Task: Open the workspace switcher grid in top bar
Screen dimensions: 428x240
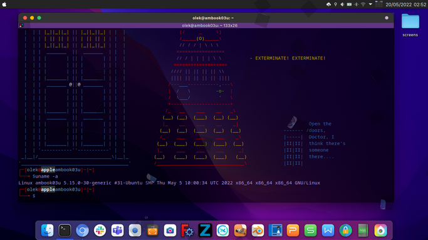Action: 379,4
